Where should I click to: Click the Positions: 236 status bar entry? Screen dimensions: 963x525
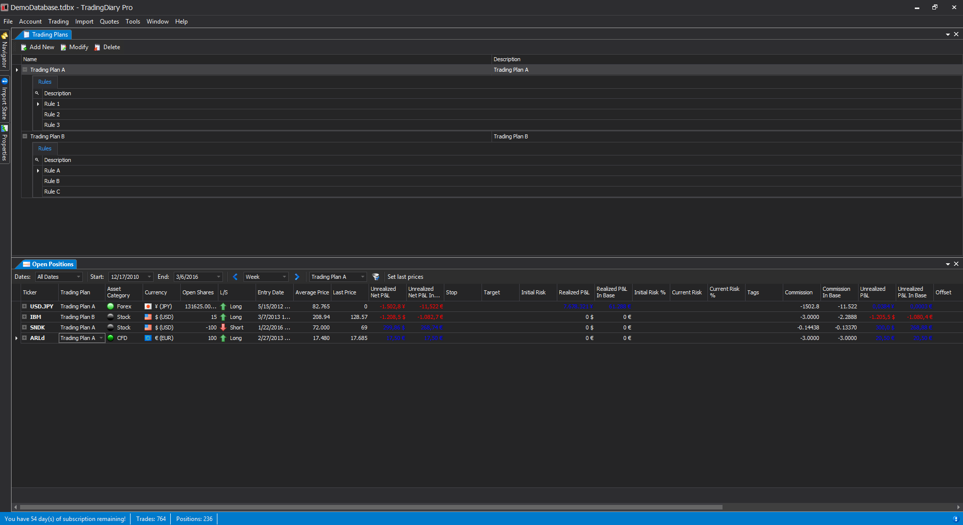[x=194, y=519]
